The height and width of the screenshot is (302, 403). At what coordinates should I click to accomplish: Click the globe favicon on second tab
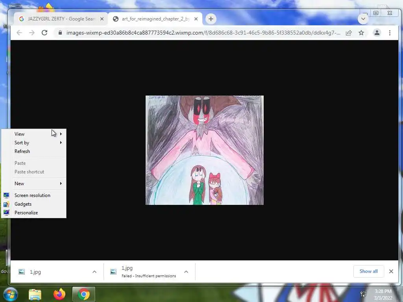[x=116, y=19]
